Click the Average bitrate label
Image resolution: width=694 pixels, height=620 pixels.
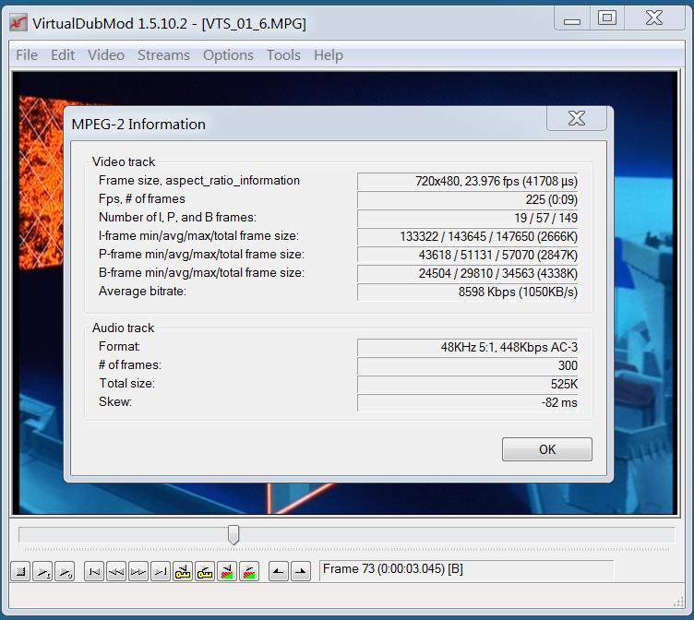coord(142,292)
